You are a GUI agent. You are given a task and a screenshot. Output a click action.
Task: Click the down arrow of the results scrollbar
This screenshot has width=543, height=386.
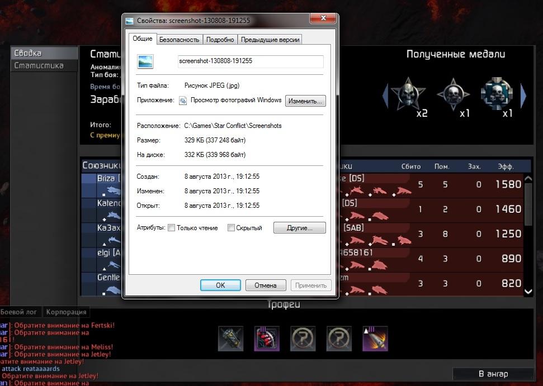(x=528, y=292)
